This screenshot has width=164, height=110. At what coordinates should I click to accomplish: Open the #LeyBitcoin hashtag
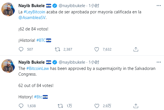click(x=34, y=12)
